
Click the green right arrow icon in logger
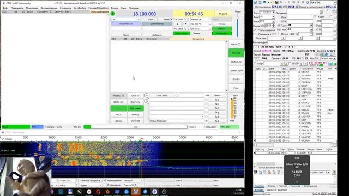(335, 64)
